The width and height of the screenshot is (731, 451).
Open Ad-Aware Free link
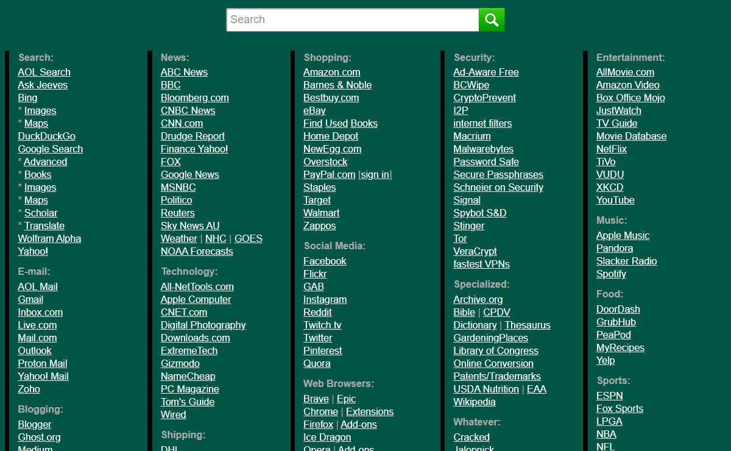click(x=486, y=72)
